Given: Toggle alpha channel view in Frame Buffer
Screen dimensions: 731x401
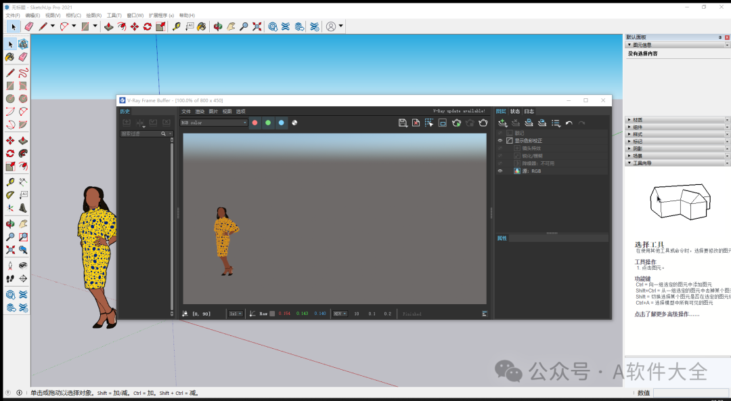Looking at the screenshot, I should (294, 123).
